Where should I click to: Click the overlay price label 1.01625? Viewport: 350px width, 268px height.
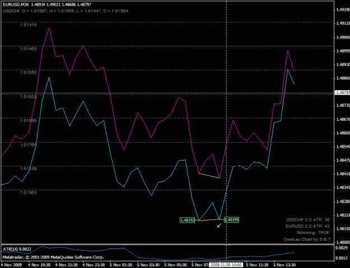[29, 97]
